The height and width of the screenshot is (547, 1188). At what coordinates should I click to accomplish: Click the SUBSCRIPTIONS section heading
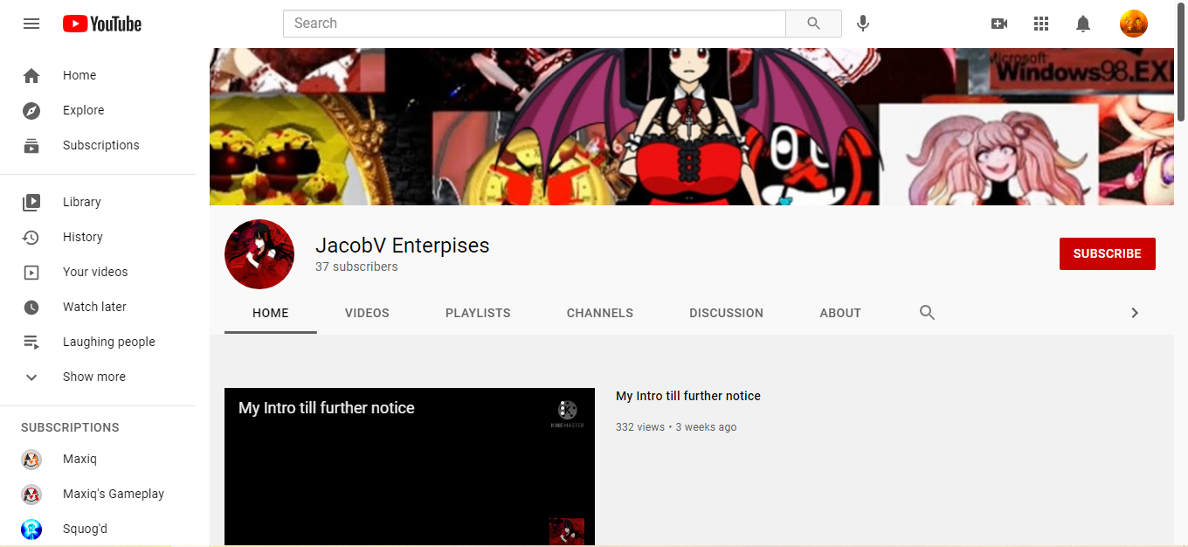coord(70,427)
